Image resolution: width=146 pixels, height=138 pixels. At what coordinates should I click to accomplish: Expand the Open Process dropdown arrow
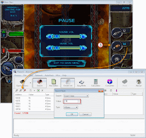[x=30, y=83]
